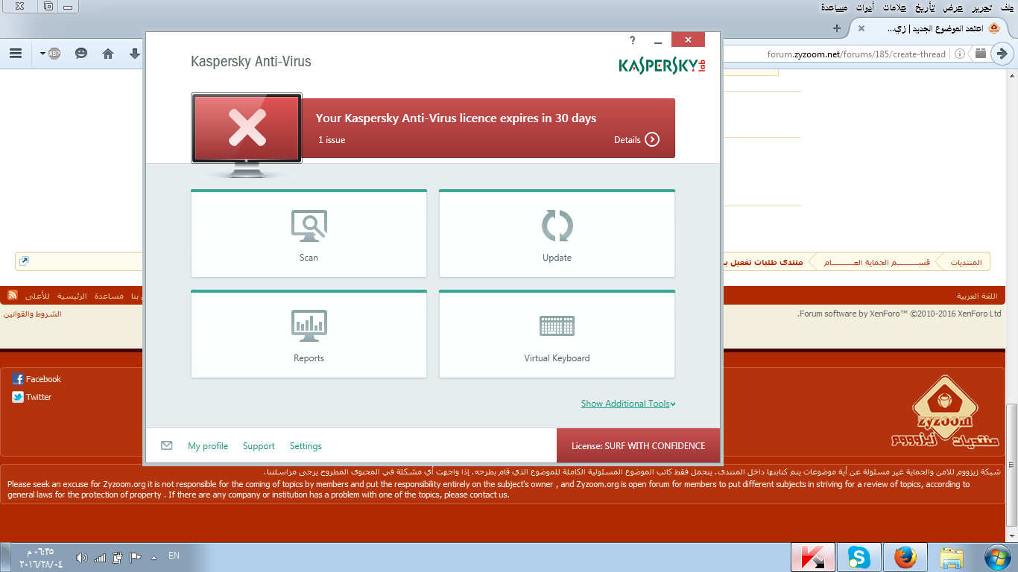Go to Firefox home page
The image size is (1018, 572).
108,54
